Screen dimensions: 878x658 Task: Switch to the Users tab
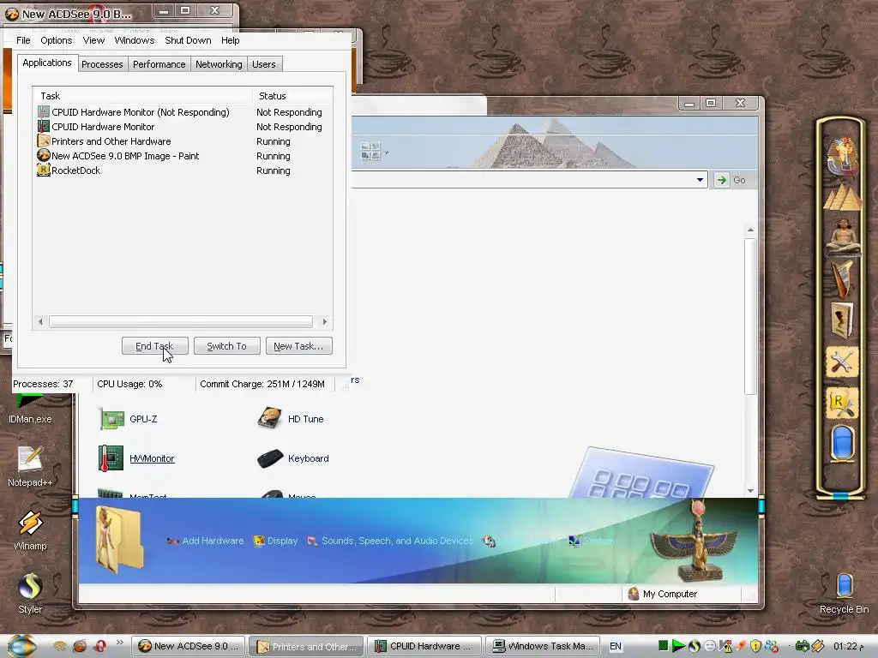pyautogui.click(x=264, y=64)
